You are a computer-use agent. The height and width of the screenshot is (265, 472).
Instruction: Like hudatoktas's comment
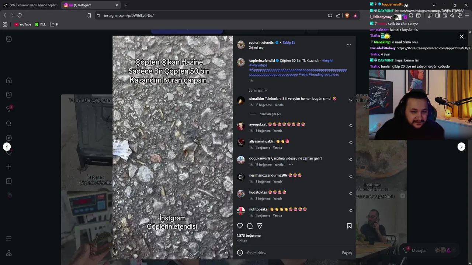pyautogui.click(x=351, y=194)
